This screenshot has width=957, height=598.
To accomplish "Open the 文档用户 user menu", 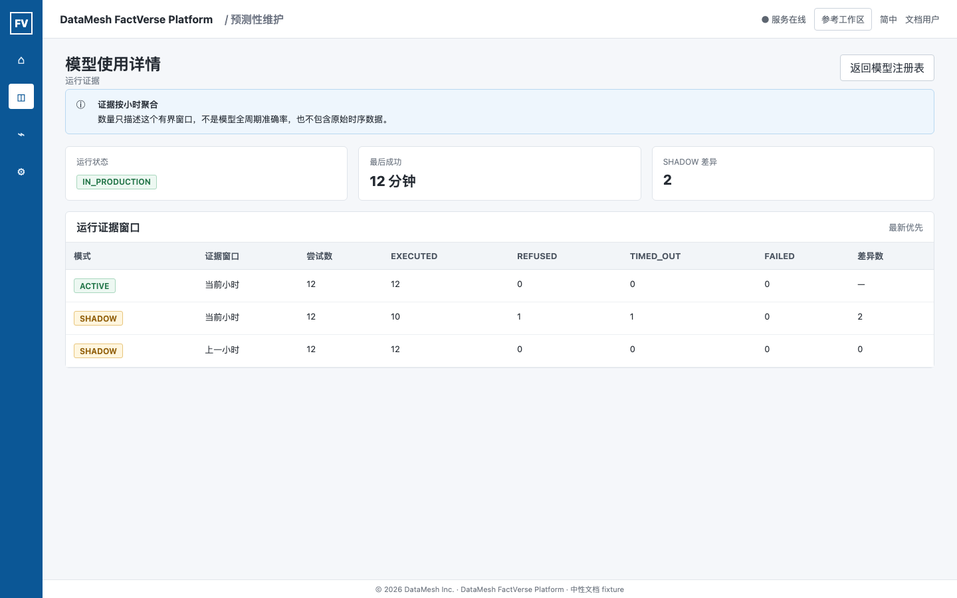I will point(922,20).
